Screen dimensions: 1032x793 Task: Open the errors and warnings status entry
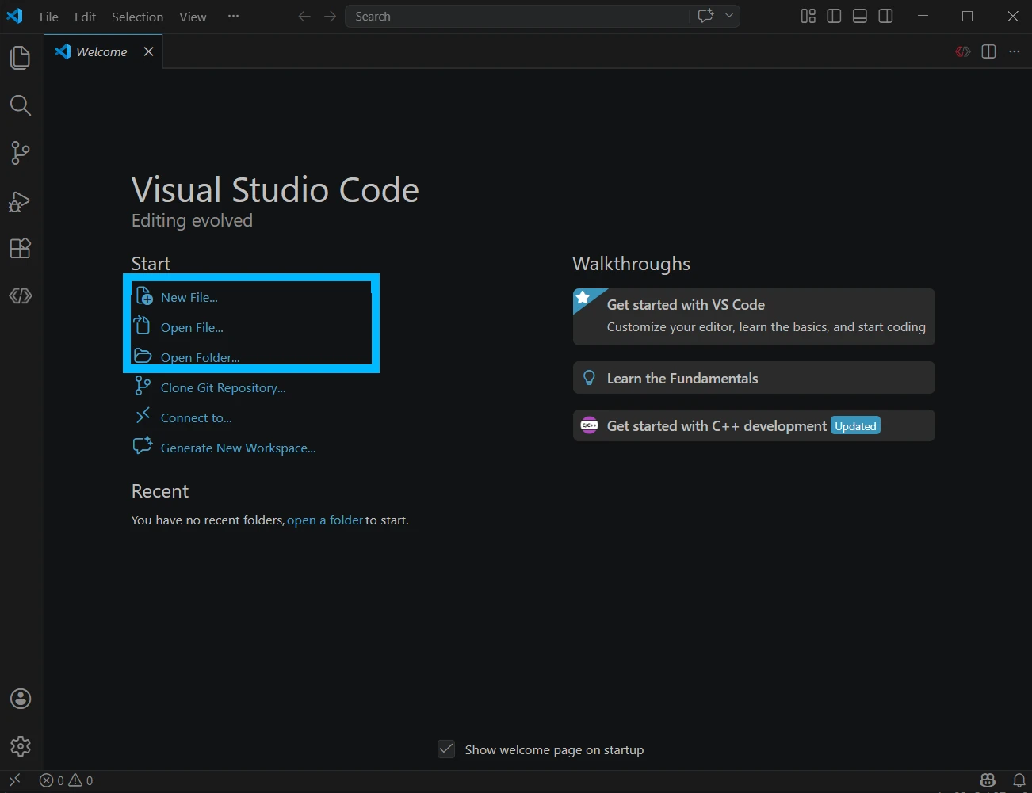(67, 780)
